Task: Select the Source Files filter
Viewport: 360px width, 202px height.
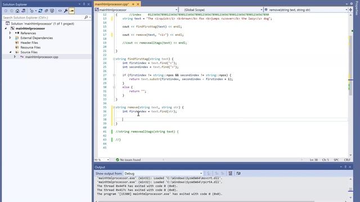Action: (29, 52)
